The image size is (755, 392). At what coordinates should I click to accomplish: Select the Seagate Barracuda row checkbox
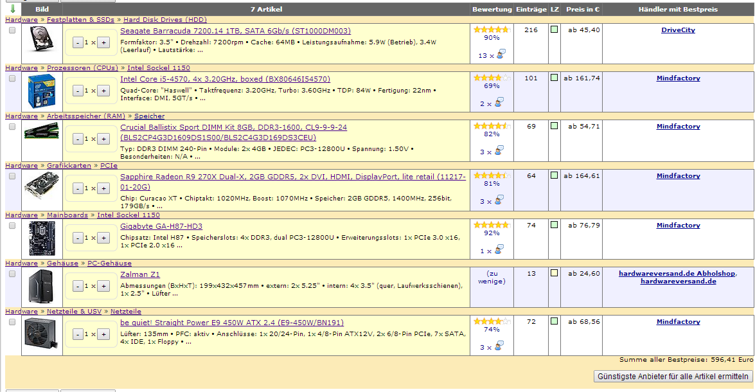(x=12, y=30)
